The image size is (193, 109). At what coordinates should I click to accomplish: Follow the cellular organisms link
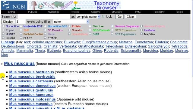47,42
